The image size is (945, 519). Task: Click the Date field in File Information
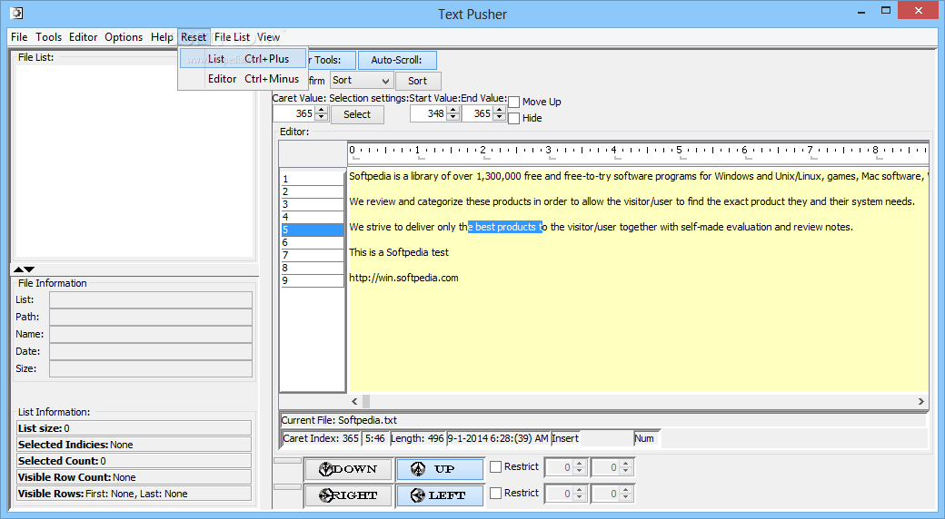tap(151, 352)
